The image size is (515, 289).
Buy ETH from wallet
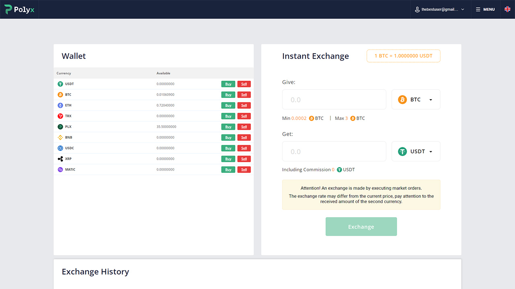point(228,105)
